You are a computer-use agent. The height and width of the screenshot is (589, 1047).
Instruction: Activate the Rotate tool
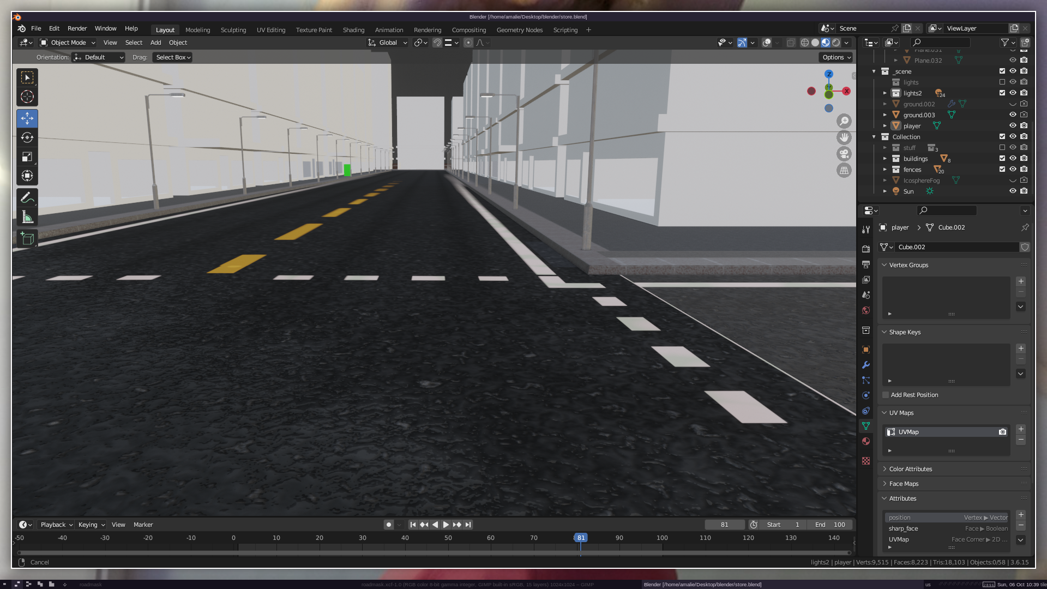click(x=27, y=137)
